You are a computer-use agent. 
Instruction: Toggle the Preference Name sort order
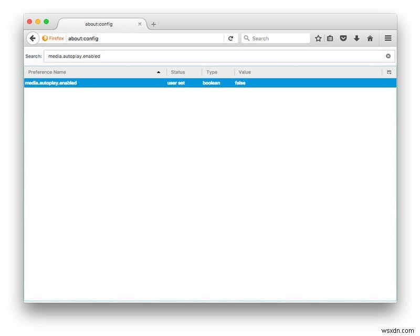(94, 72)
